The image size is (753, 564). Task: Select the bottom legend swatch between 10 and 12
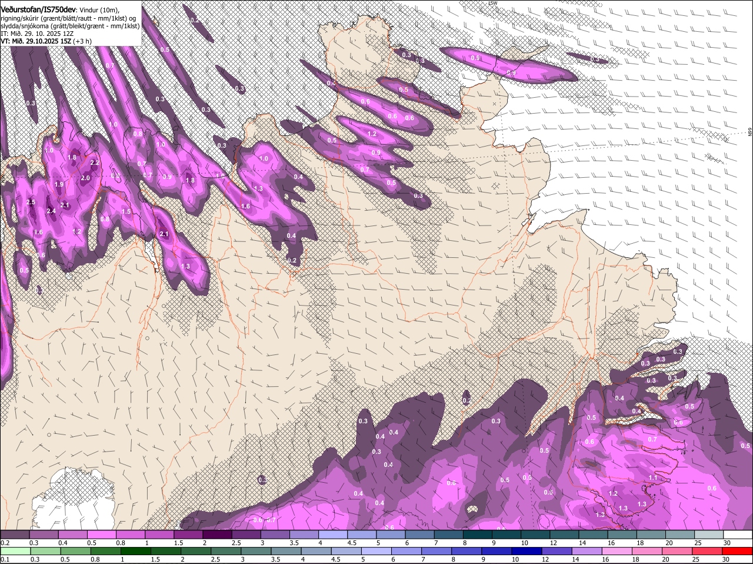tap(527, 551)
